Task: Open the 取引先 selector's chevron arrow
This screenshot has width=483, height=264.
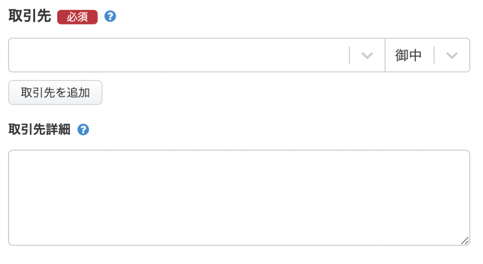Action: pos(367,55)
